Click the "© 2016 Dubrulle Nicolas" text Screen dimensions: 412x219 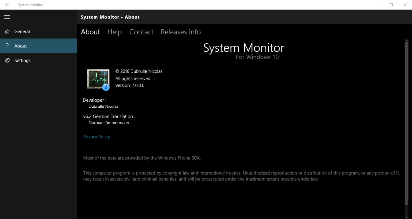pos(139,71)
